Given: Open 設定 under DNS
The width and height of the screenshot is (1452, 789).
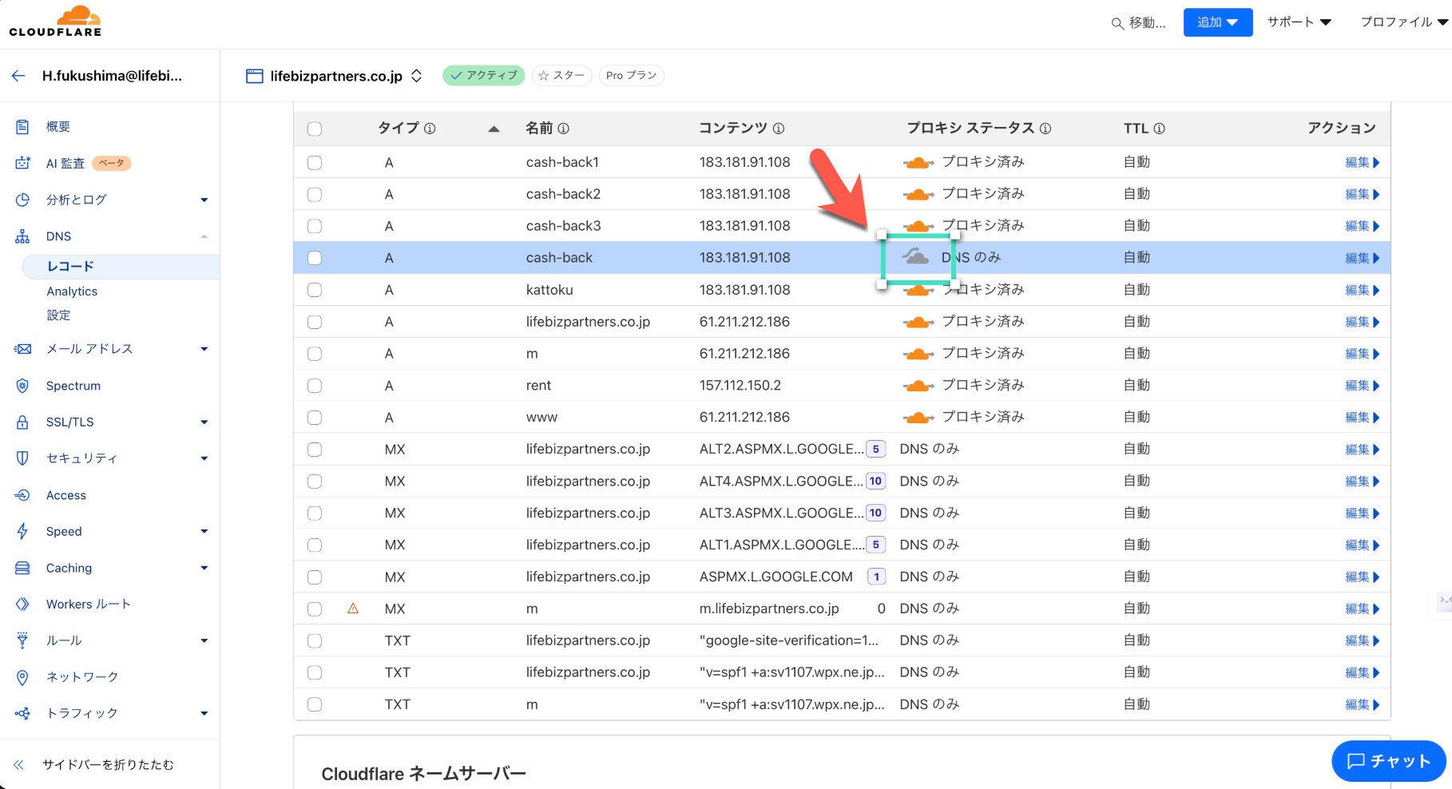Looking at the screenshot, I should point(58,315).
